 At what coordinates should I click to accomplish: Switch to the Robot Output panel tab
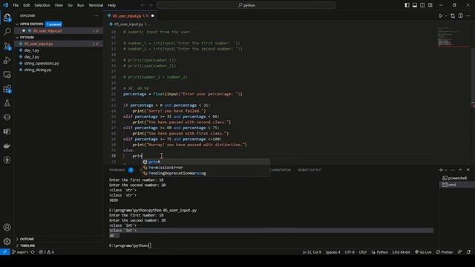(309, 170)
